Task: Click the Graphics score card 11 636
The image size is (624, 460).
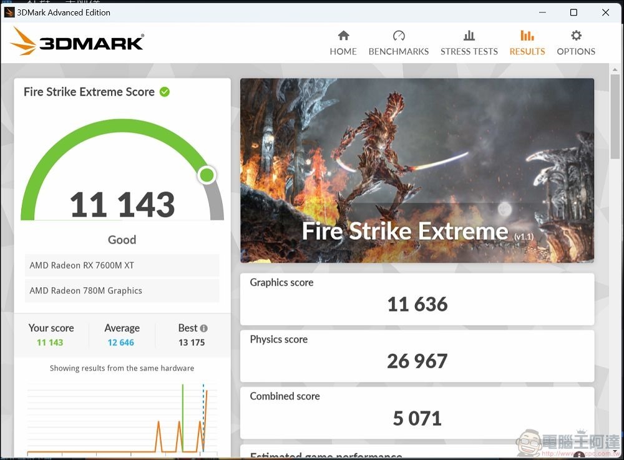Action: pos(417,299)
